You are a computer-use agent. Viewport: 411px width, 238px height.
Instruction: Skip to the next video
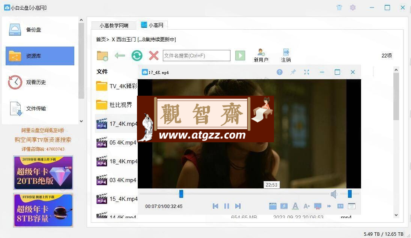[238, 206]
